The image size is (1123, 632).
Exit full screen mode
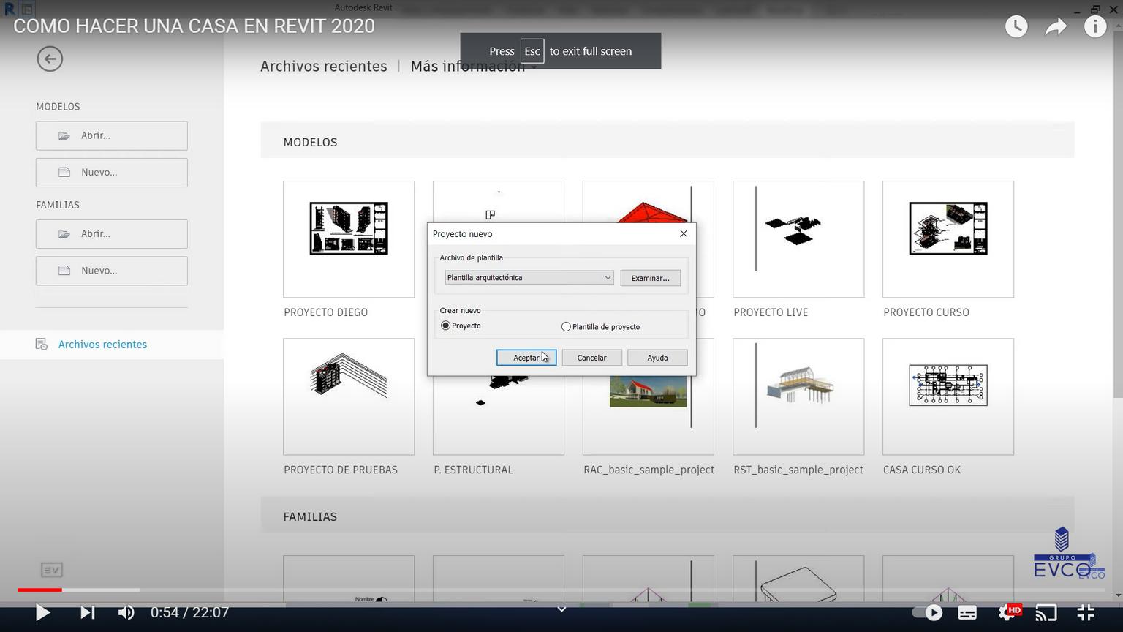point(1086,612)
